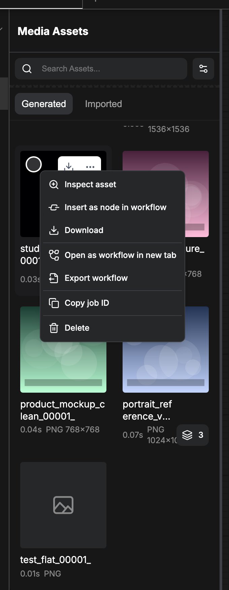The width and height of the screenshot is (229, 590).
Task: Click the panel's vertical scrollbar
Action: pyautogui.click(x=221, y=300)
